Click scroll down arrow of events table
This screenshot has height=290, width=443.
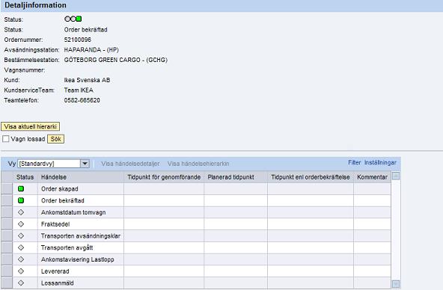point(396,284)
